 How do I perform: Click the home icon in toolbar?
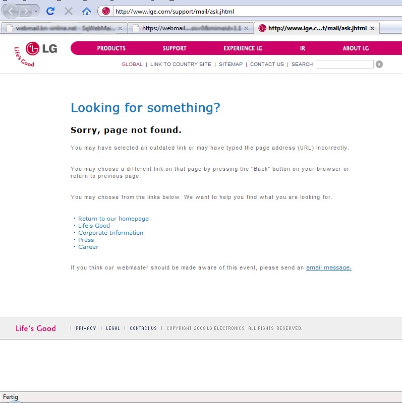pyautogui.click(x=87, y=11)
